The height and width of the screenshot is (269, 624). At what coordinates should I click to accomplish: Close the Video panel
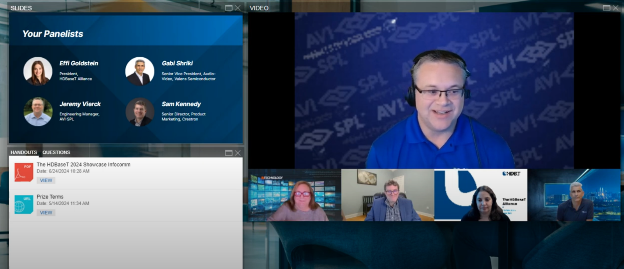(616, 8)
